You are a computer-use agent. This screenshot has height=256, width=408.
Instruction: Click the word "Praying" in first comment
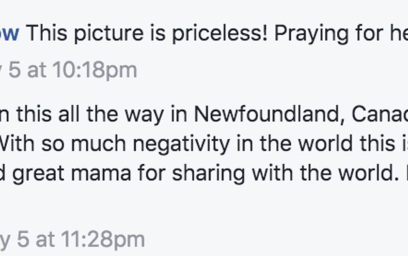pyautogui.click(x=311, y=34)
